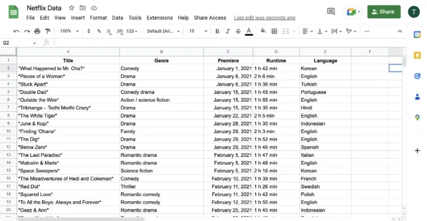Open font size dropdown
Image resolution: width=427 pixels, height=221 pixels.
coord(198,31)
